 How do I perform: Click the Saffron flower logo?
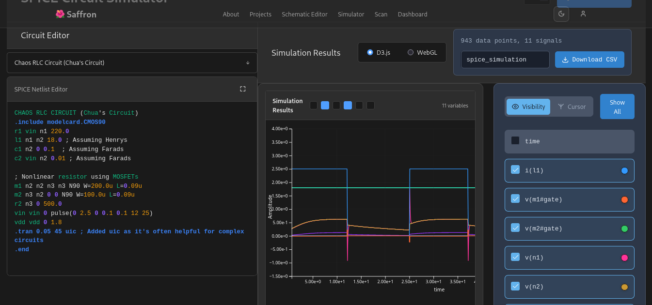pos(60,14)
